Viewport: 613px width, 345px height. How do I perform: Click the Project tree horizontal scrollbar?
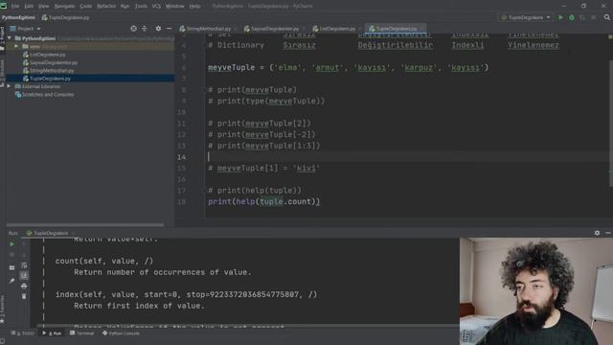point(85,225)
